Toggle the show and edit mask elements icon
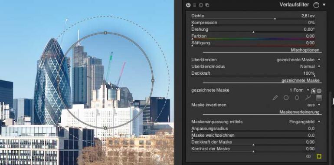This screenshot has width=334, height=165. coord(313,91)
